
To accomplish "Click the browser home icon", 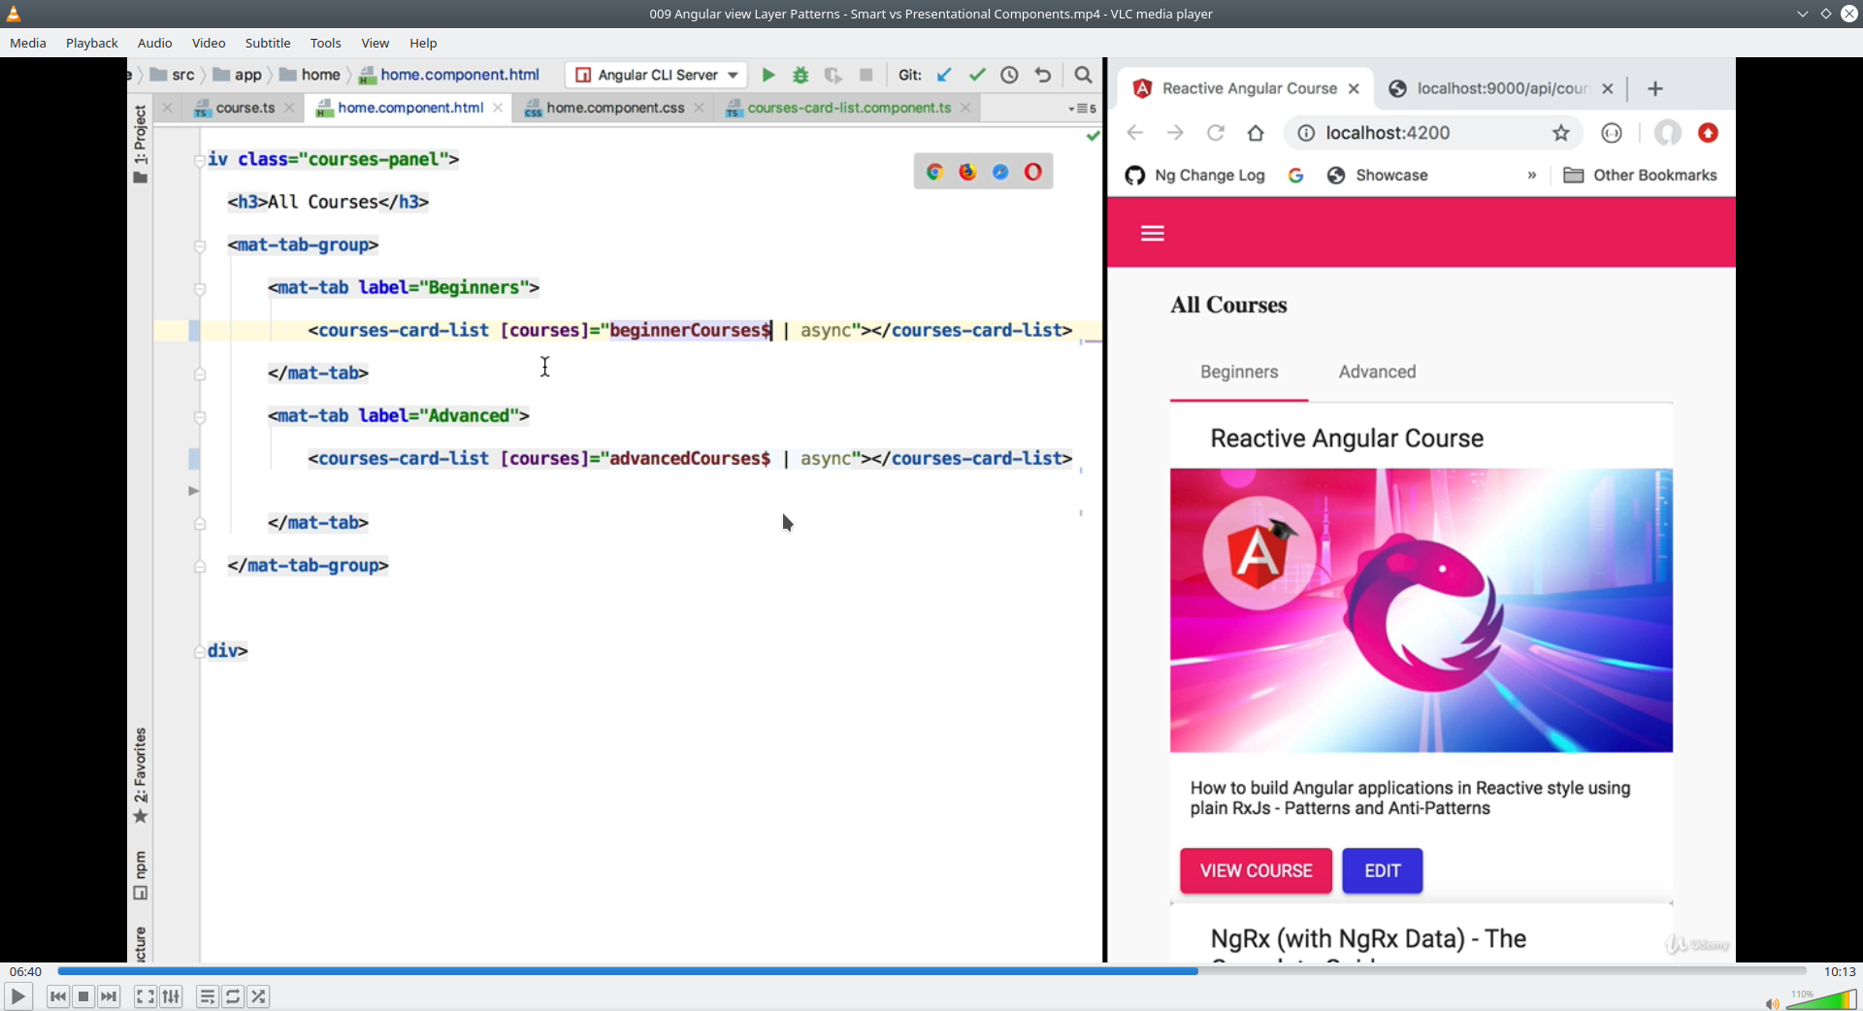I will [1256, 133].
